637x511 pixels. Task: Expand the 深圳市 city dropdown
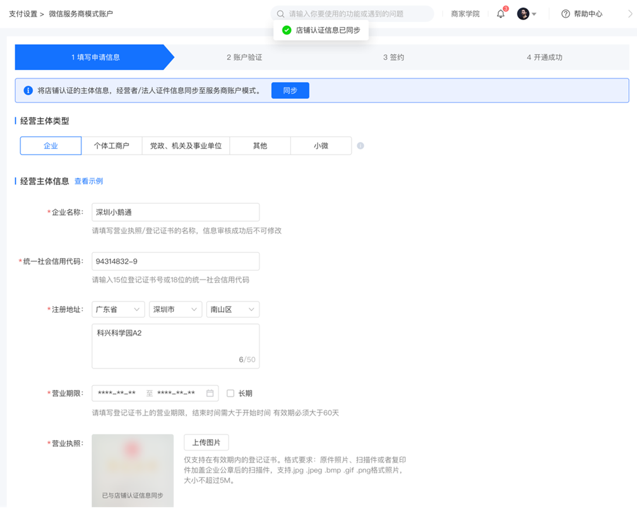[176, 309]
